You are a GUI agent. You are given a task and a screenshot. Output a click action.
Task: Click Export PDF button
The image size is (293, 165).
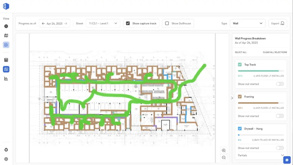click(277, 23)
